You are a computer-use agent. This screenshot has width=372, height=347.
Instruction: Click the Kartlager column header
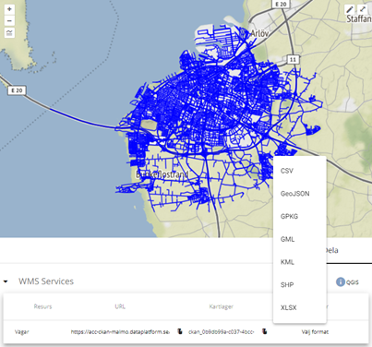pyautogui.click(x=222, y=306)
